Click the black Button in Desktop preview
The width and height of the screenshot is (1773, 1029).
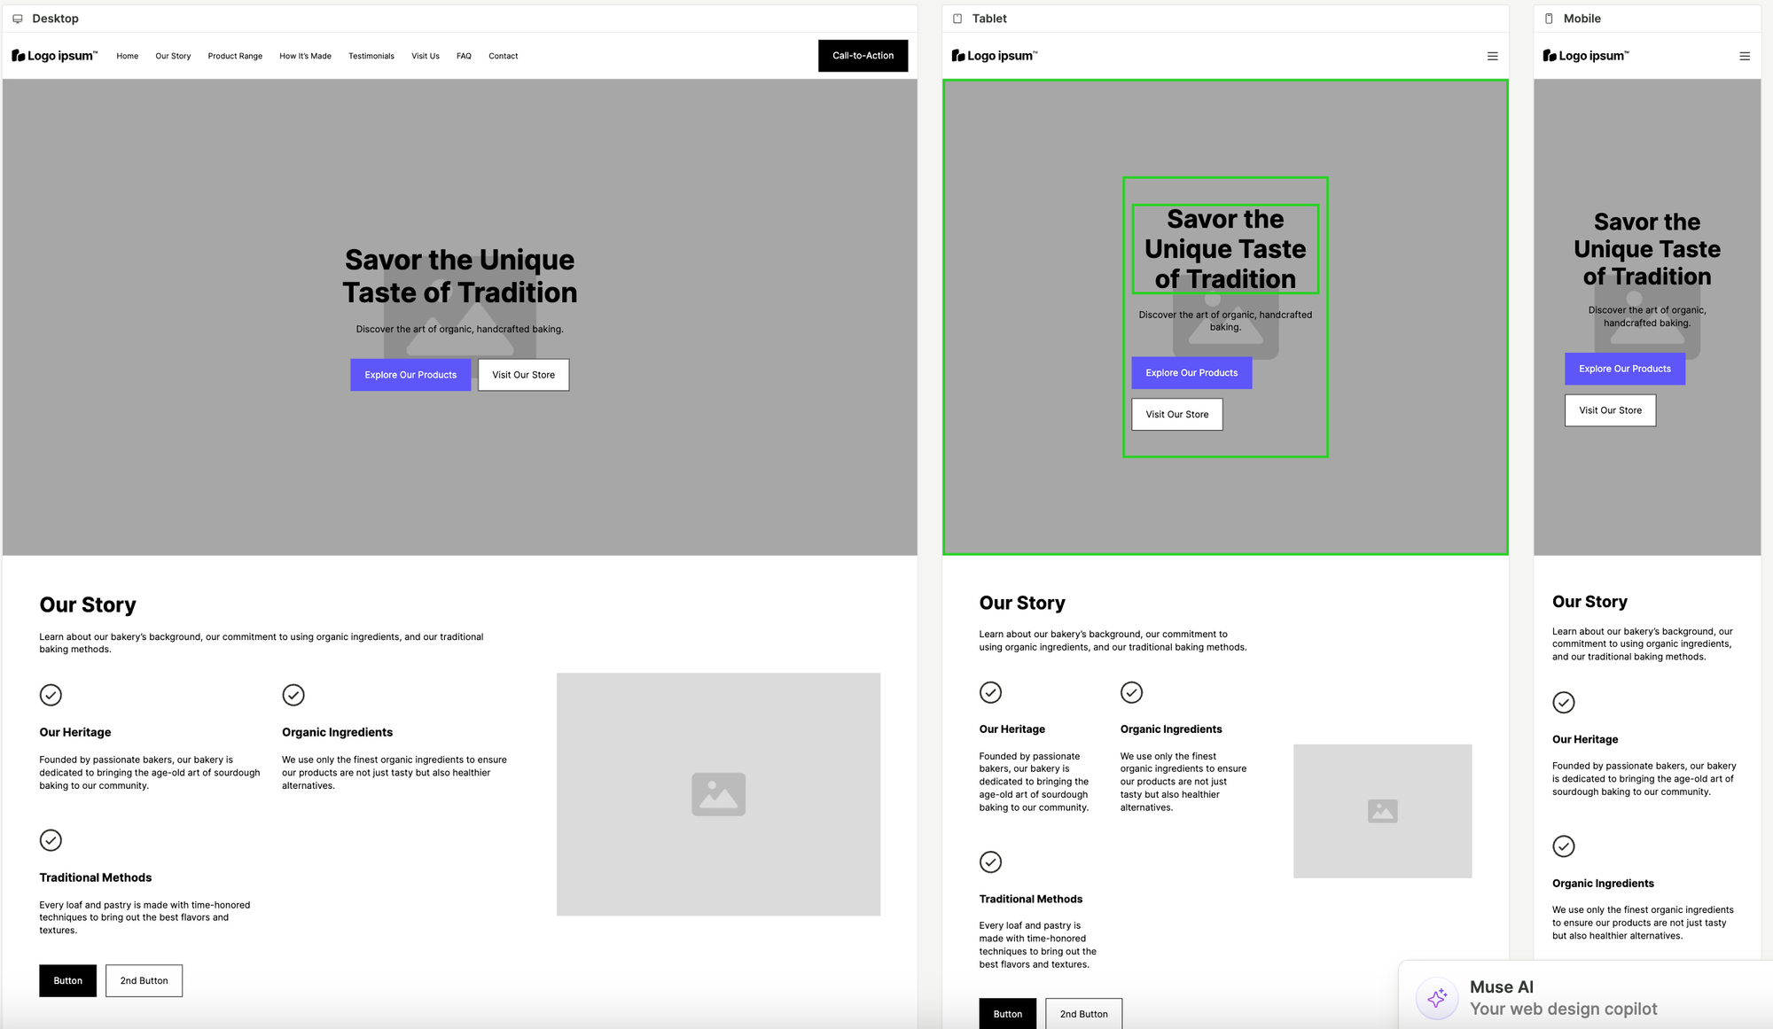pyautogui.click(x=67, y=981)
